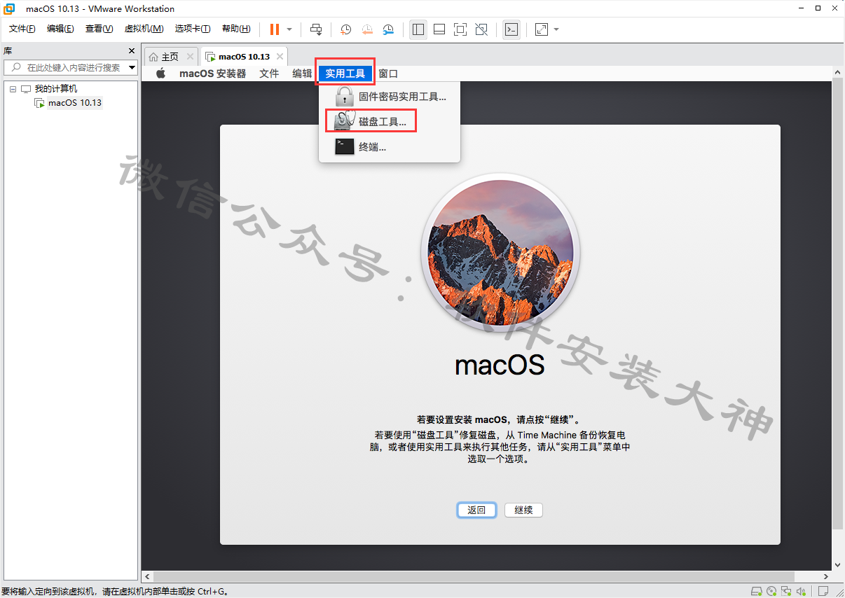This screenshot has width=845, height=598.
Task: Click the 返回 button
Action: pyautogui.click(x=476, y=510)
